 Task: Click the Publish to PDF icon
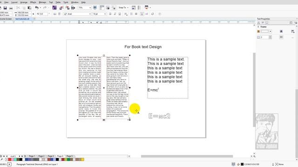73,8
